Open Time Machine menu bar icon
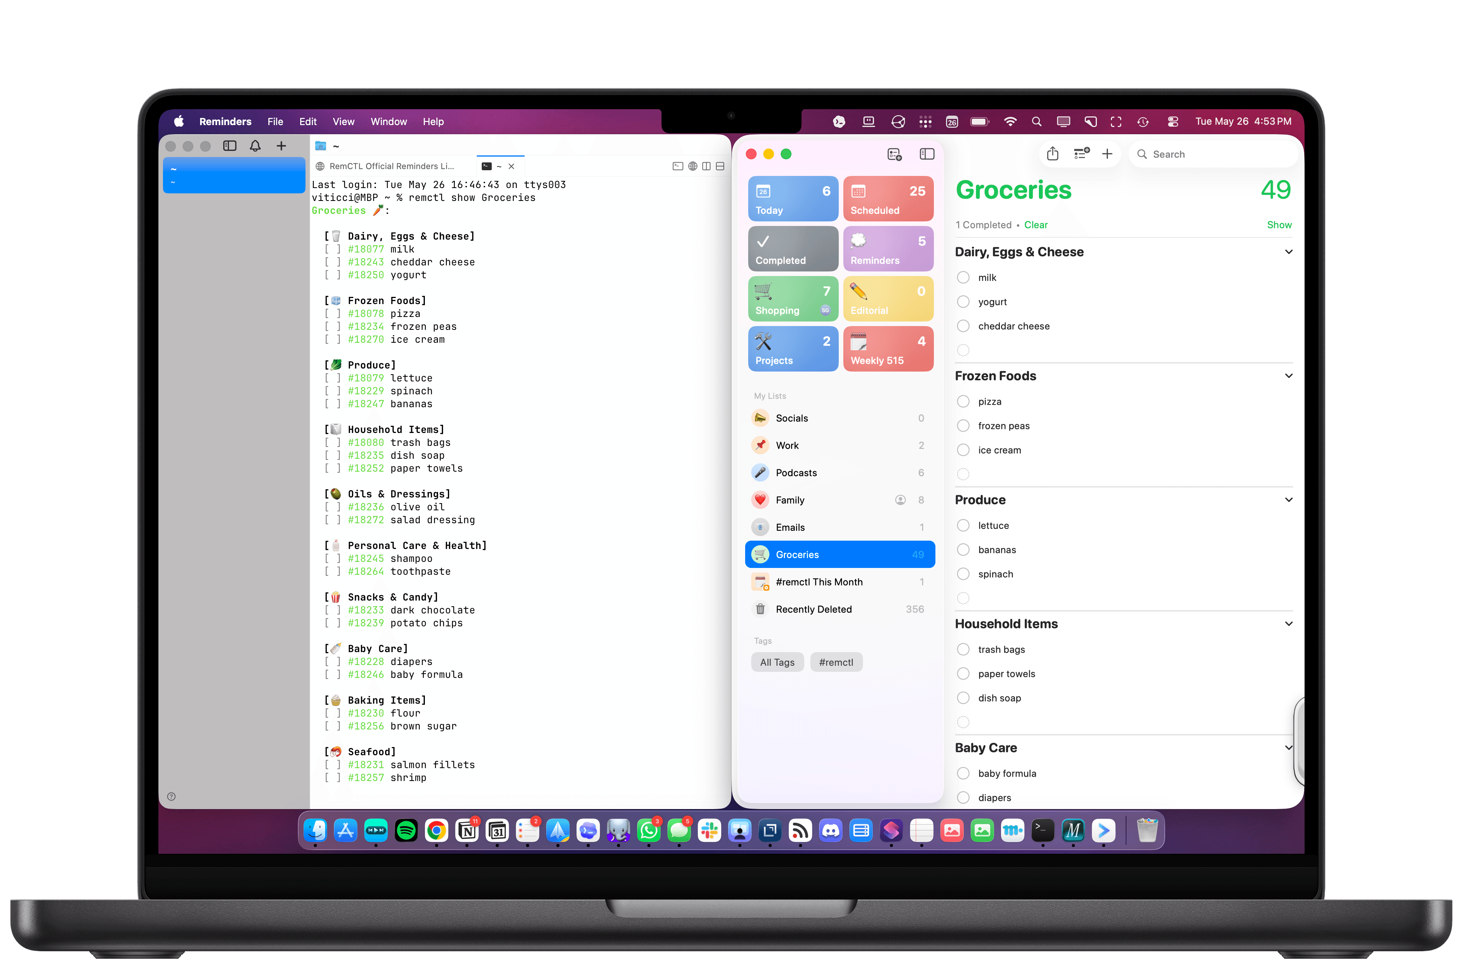Viewport: 1463px width, 963px height. (1143, 122)
